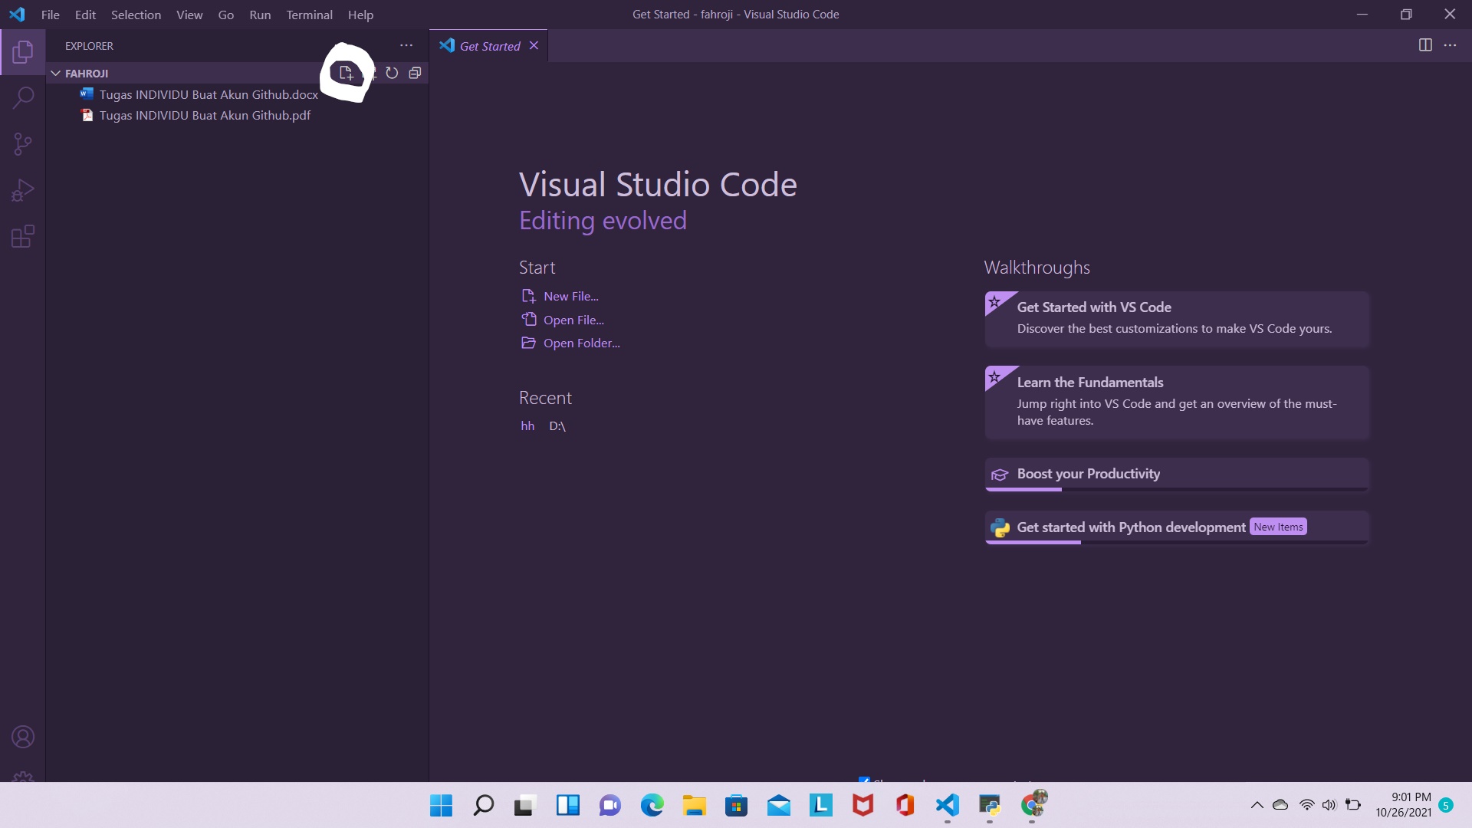Open Explorer views and more actions menu
Viewport: 1472px width, 828px height.
pyautogui.click(x=406, y=45)
